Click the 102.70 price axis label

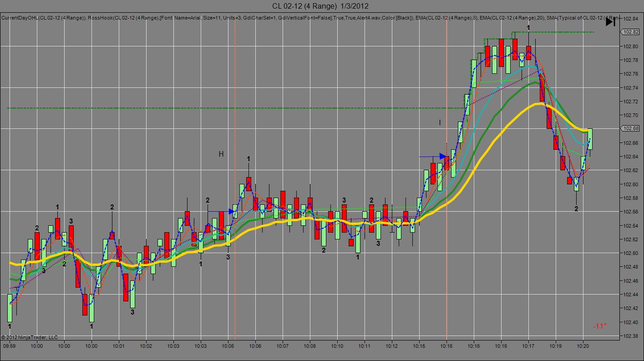click(x=630, y=115)
